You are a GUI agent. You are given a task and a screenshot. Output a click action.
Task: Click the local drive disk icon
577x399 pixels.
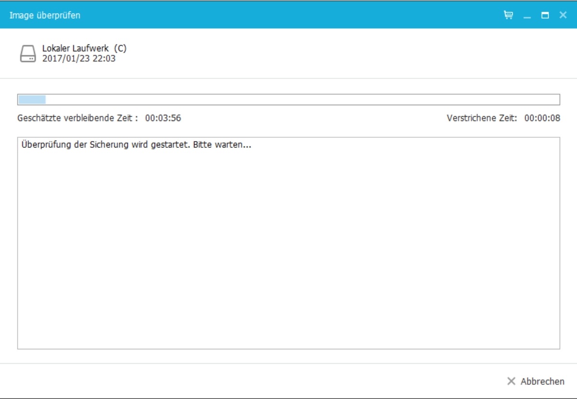click(27, 54)
